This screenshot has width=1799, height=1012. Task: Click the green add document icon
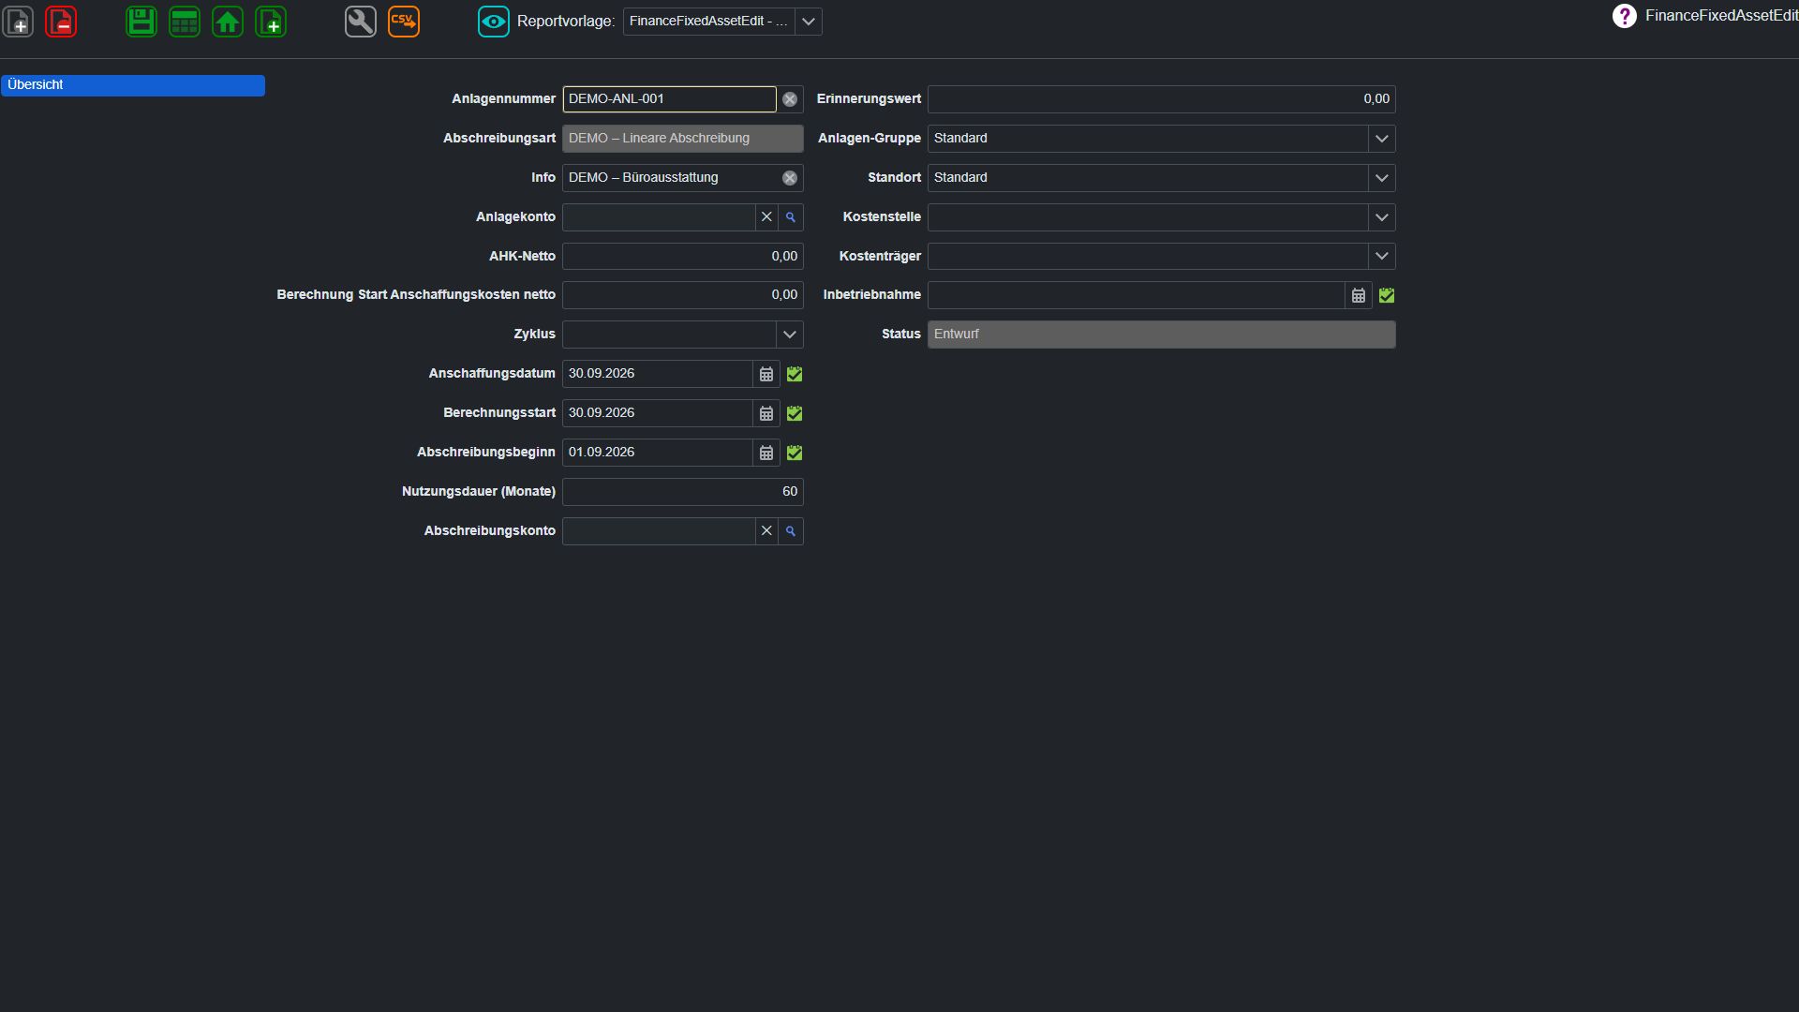pyautogui.click(x=271, y=22)
